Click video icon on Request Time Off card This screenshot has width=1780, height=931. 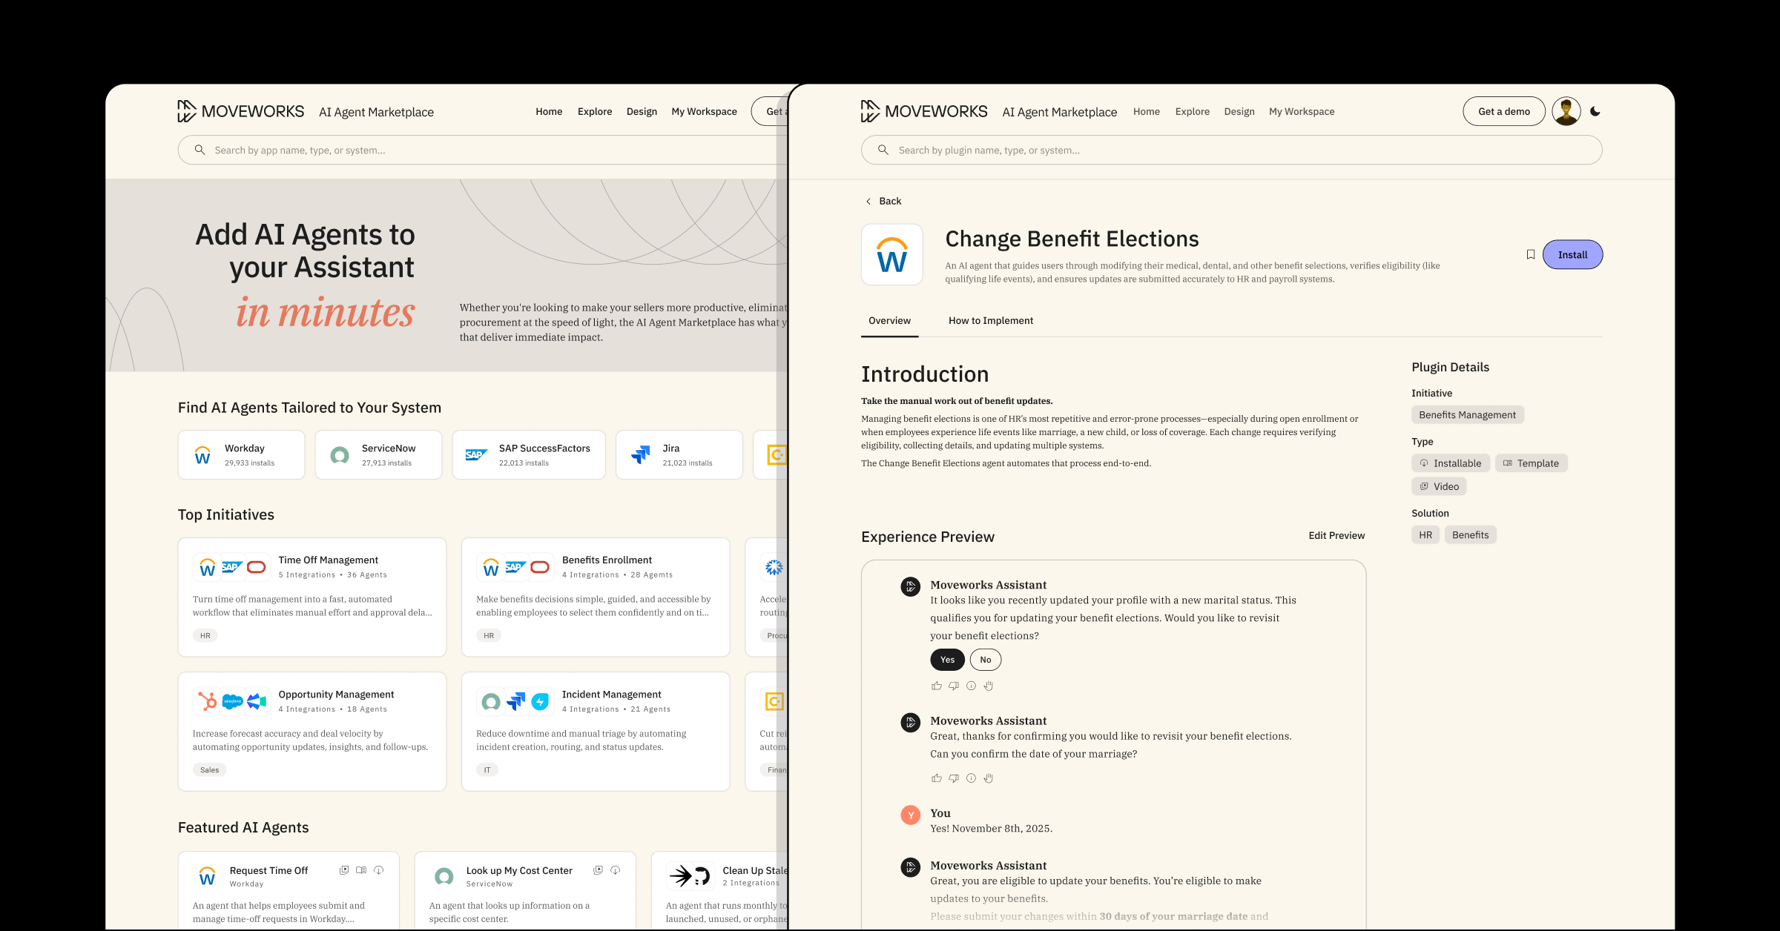tap(344, 870)
